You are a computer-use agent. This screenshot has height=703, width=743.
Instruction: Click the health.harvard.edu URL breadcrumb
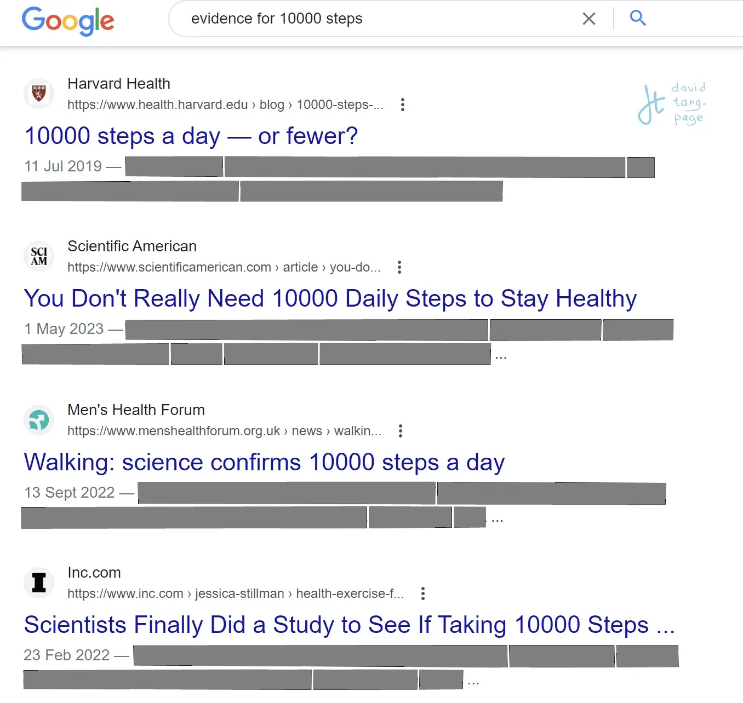pos(225,105)
